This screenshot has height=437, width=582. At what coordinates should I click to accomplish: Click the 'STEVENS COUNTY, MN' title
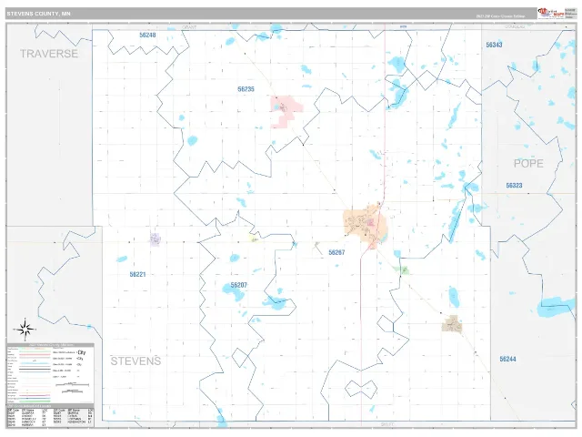[38, 14]
